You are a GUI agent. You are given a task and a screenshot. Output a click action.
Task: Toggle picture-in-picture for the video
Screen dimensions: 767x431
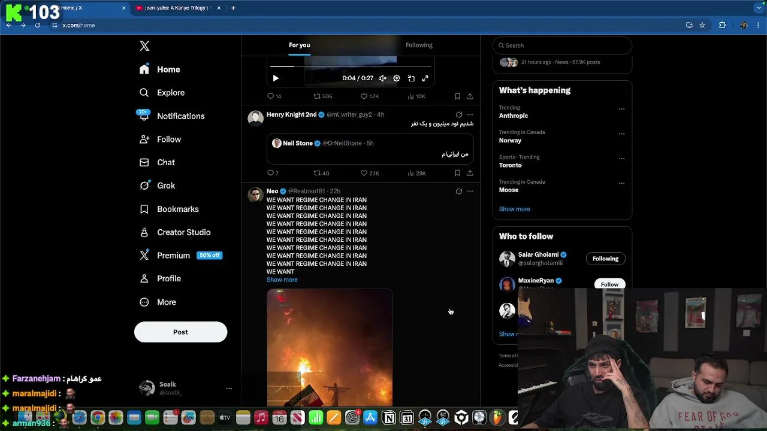(x=411, y=78)
